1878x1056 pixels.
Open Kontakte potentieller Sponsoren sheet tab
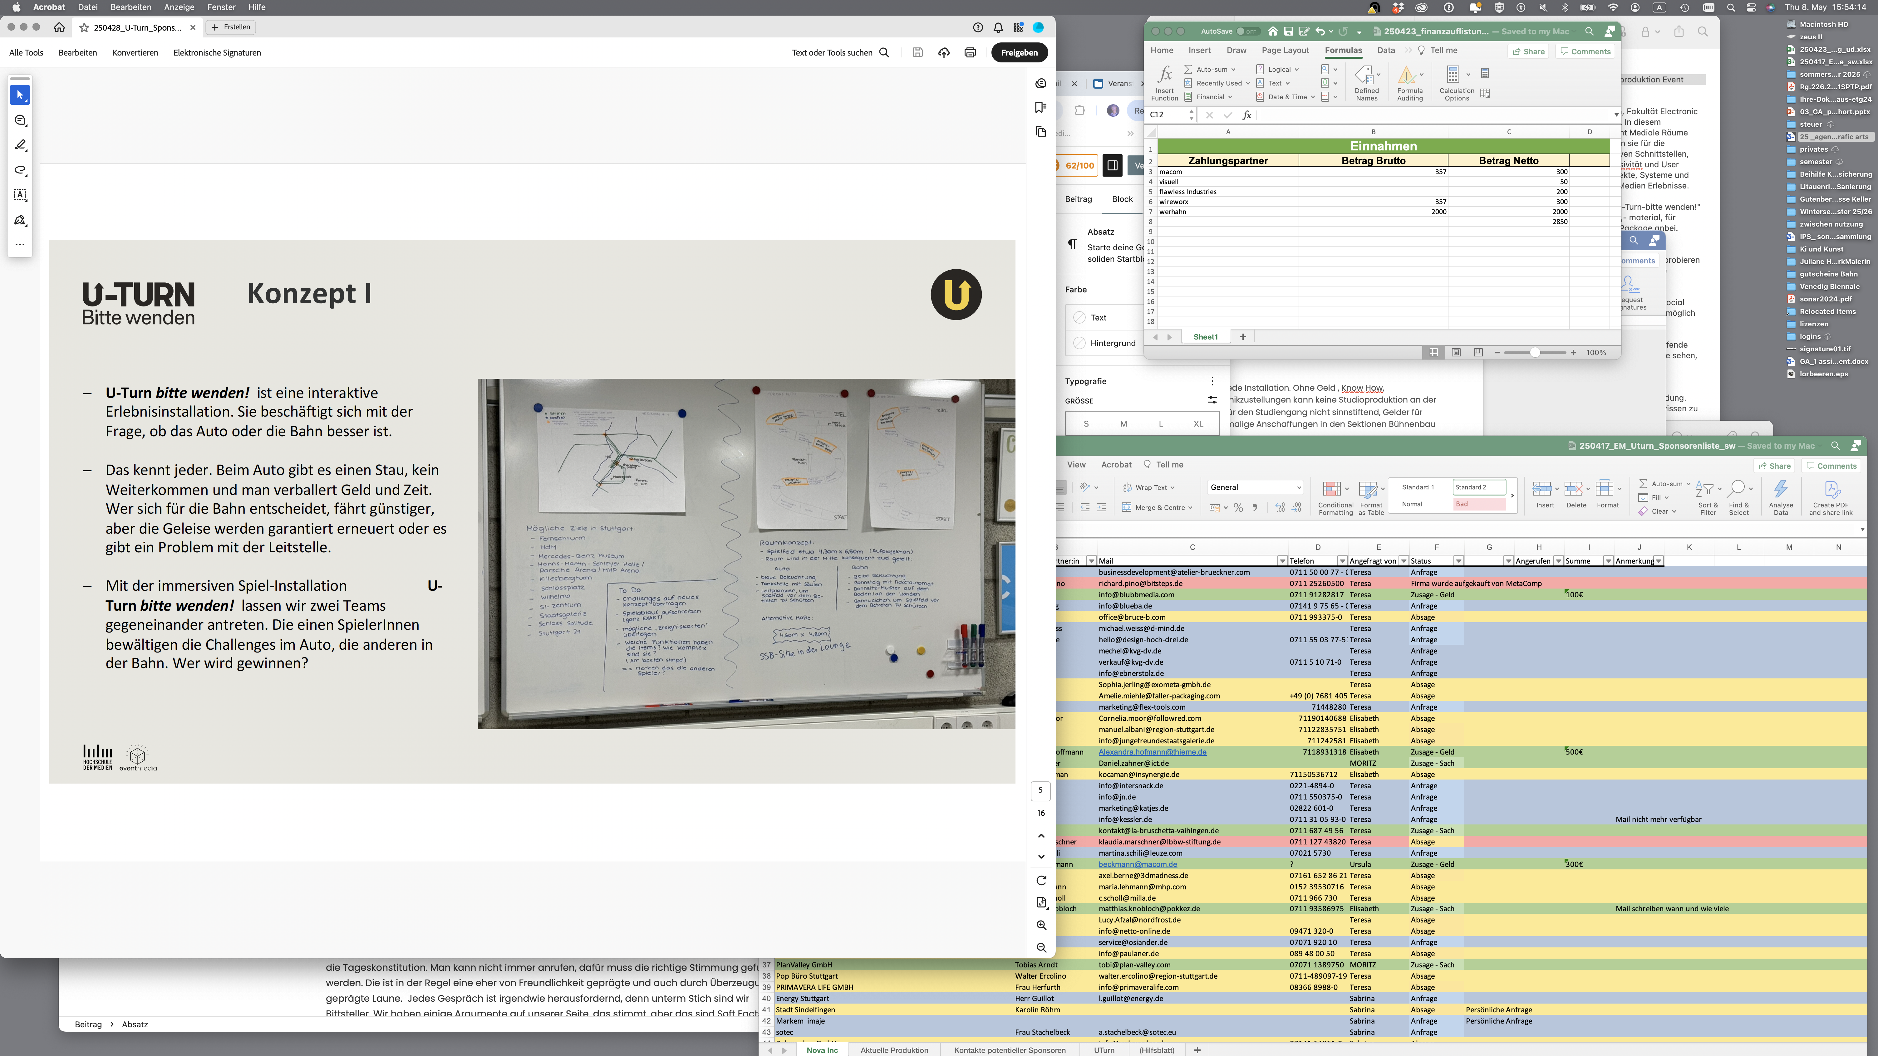click(x=1010, y=1050)
